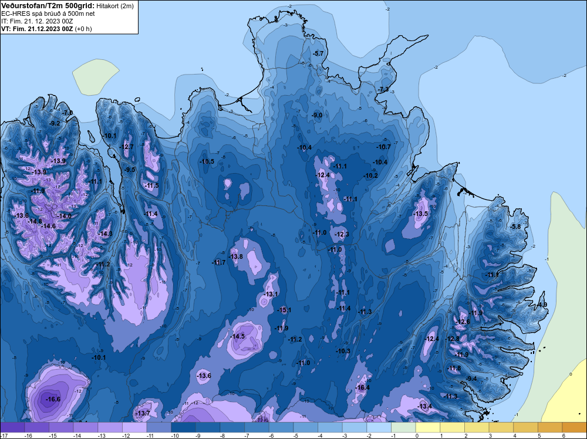Click the -16.4 temperature value
587x439 pixels.
coord(363,387)
